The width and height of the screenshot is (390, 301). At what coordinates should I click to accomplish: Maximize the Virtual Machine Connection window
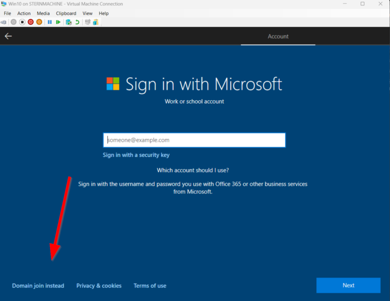click(362, 4)
